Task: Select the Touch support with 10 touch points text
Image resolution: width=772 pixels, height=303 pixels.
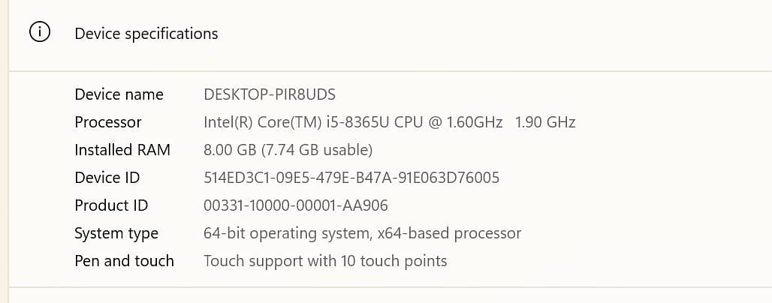Action: (x=325, y=261)
